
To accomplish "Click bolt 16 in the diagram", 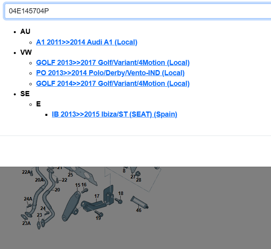I will pos(85,191).
